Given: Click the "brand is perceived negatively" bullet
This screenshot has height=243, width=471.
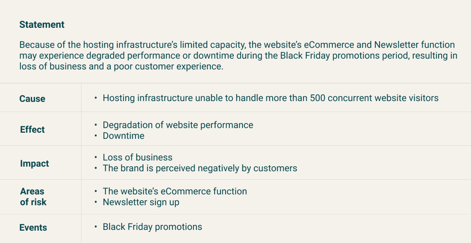Looking at the screenshot, I should coord(200,168).
